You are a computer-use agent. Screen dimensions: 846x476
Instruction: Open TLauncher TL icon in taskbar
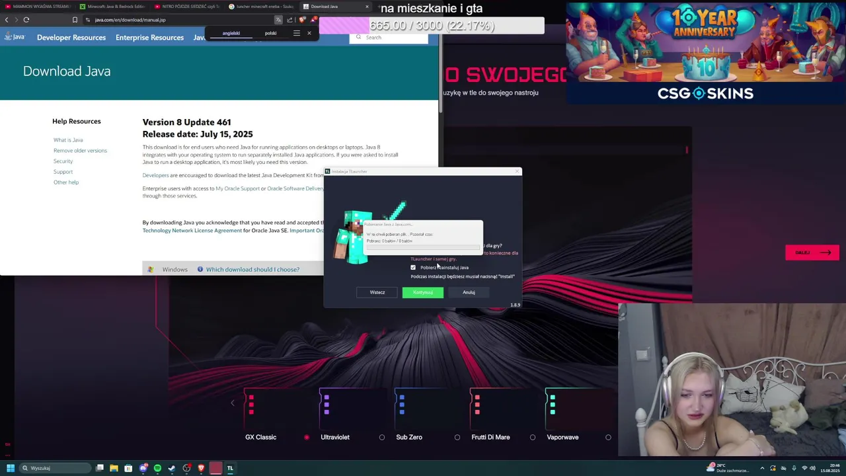230,468
